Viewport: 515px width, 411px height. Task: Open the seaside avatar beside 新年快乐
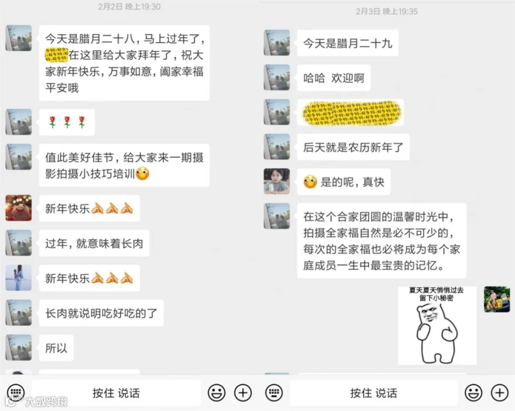[x=19, y=278]
